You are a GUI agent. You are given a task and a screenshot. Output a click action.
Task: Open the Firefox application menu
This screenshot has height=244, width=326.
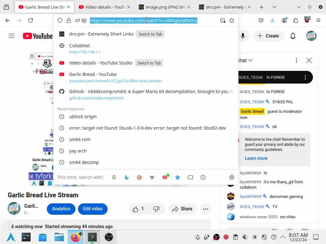tap(318, 20)
